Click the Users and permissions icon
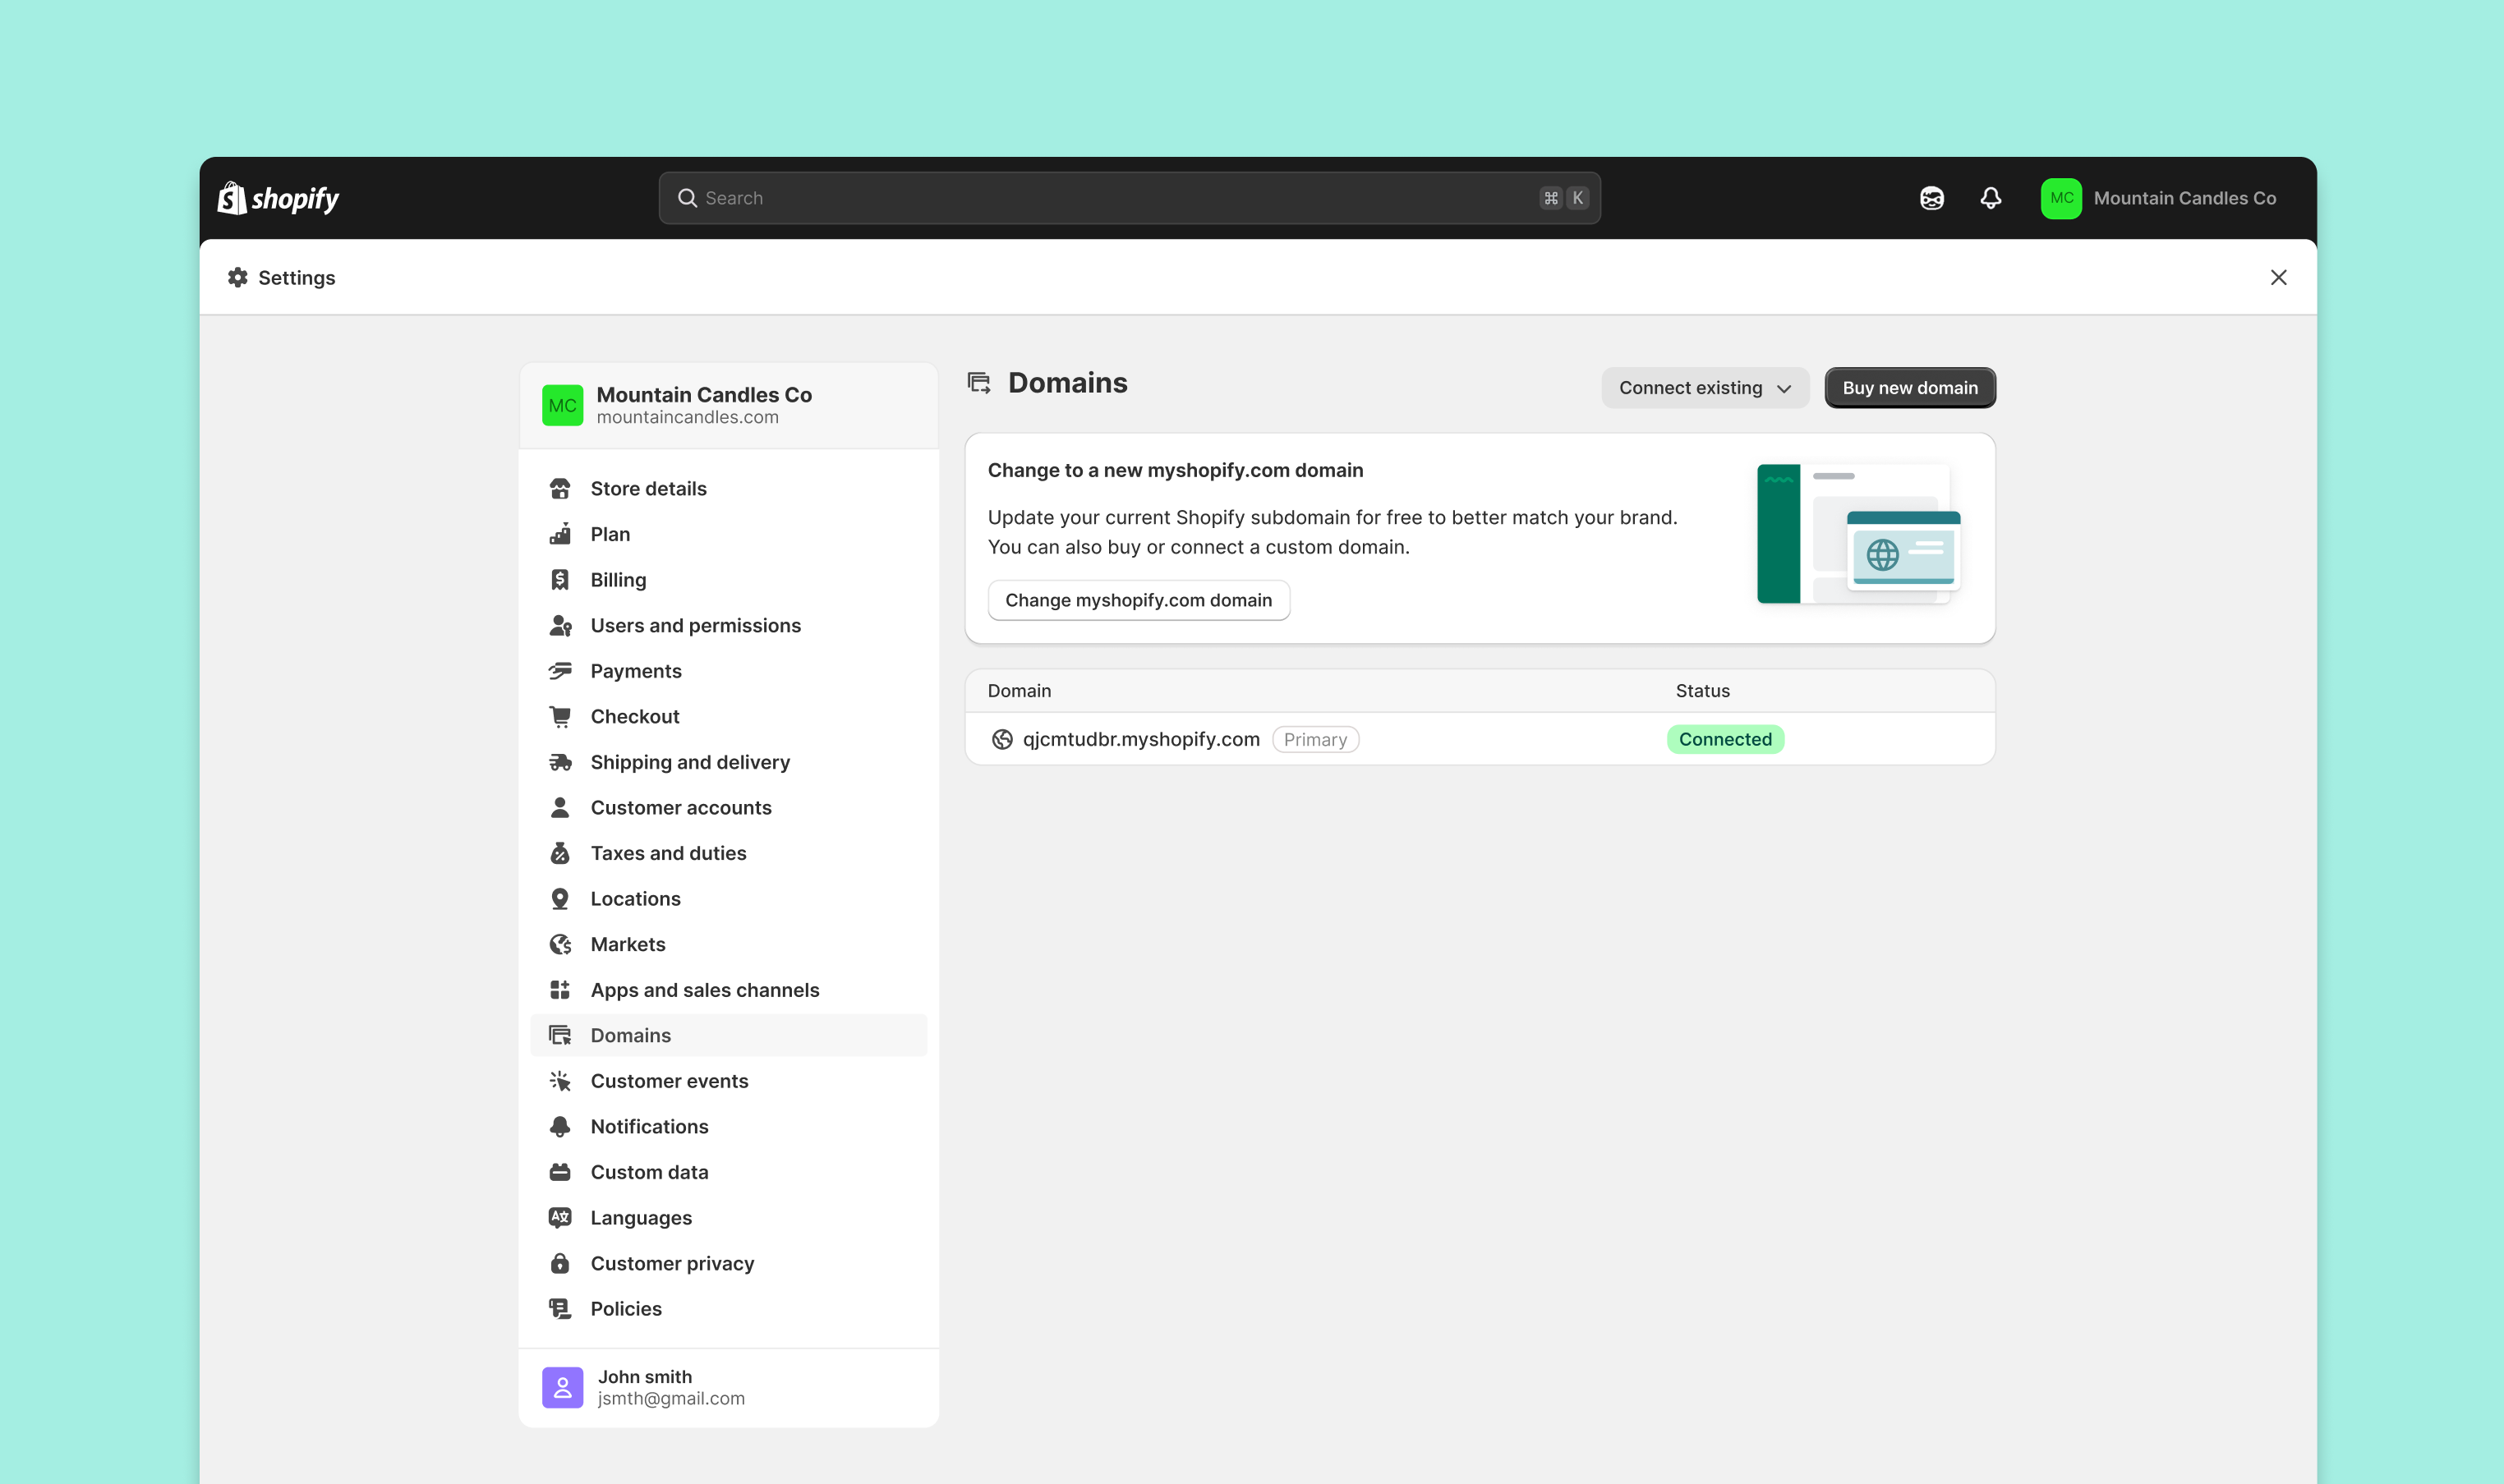 click(x=560, y=625)
